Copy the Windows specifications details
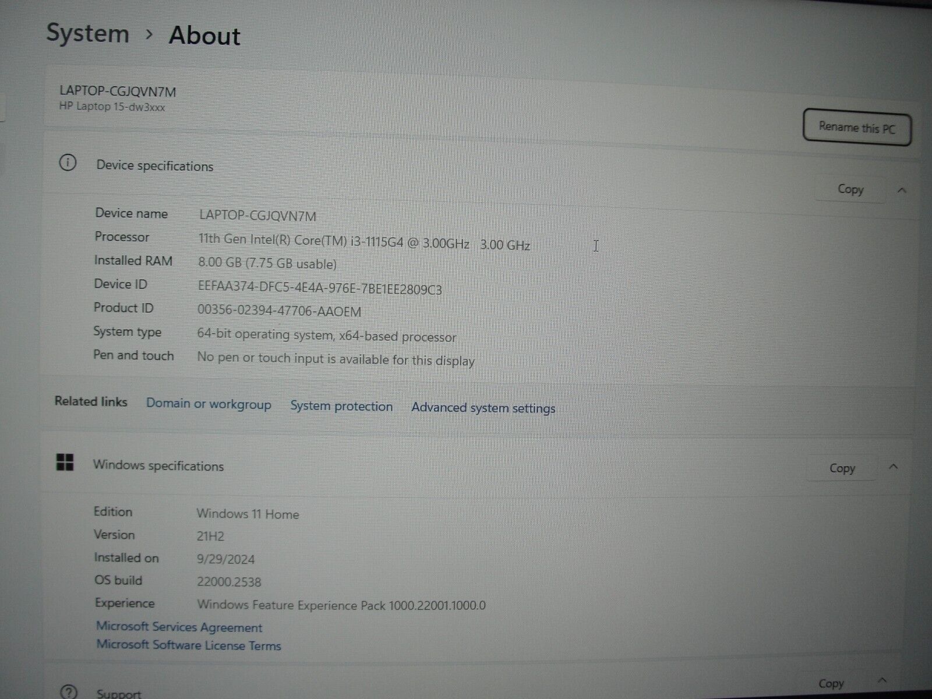 (x=842, y=468)
